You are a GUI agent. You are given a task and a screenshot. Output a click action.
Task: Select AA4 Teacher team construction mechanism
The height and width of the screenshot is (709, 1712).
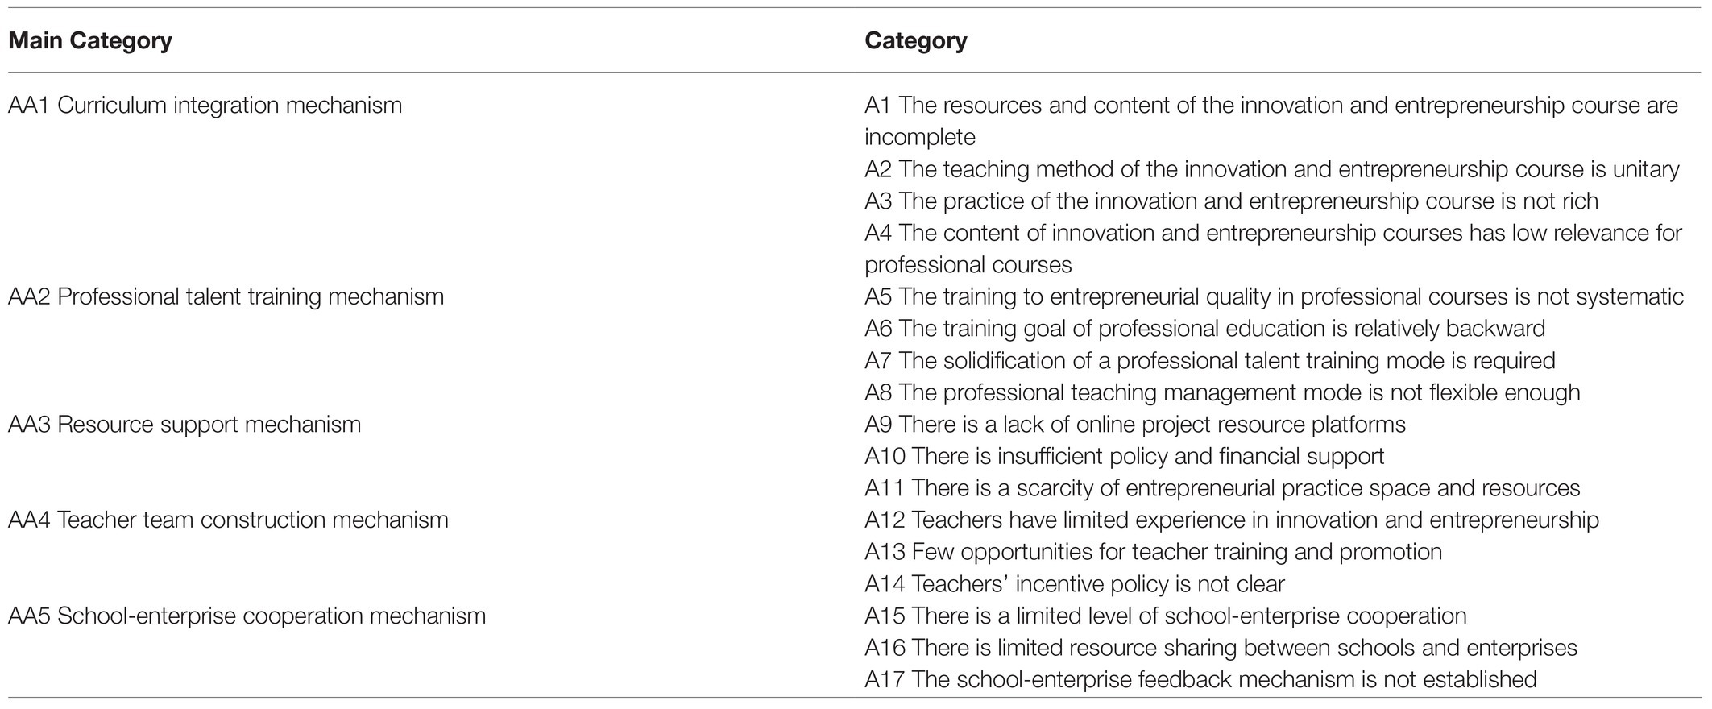point(228,520)
